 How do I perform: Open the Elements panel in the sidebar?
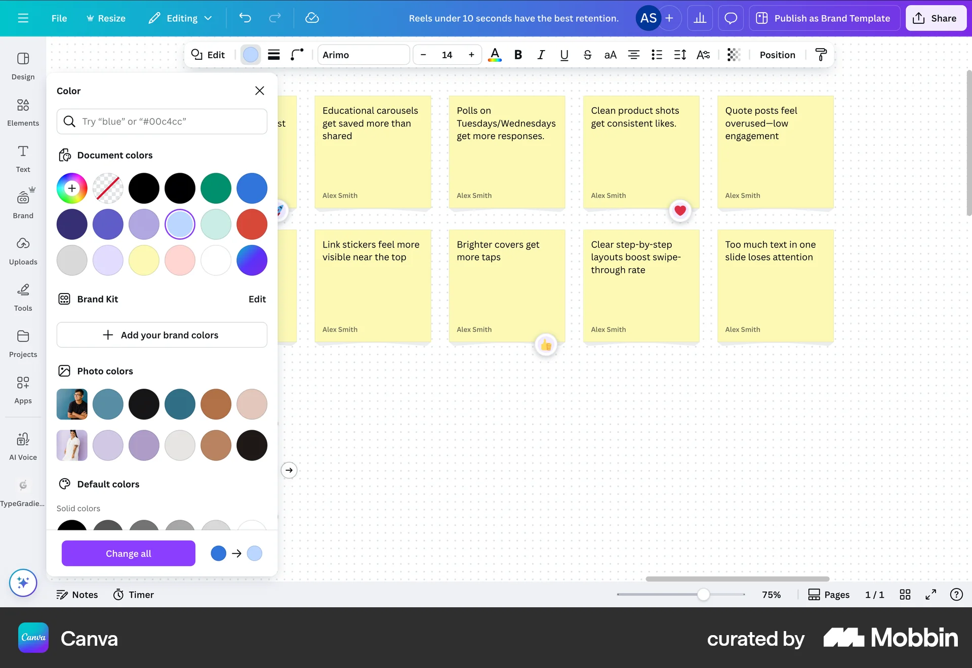pyautogui.click(x=23, y=112)
